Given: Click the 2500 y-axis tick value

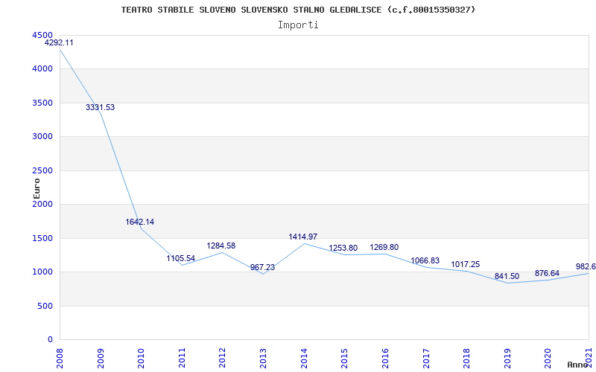Looking at the screenshot, I should [43, 170].
